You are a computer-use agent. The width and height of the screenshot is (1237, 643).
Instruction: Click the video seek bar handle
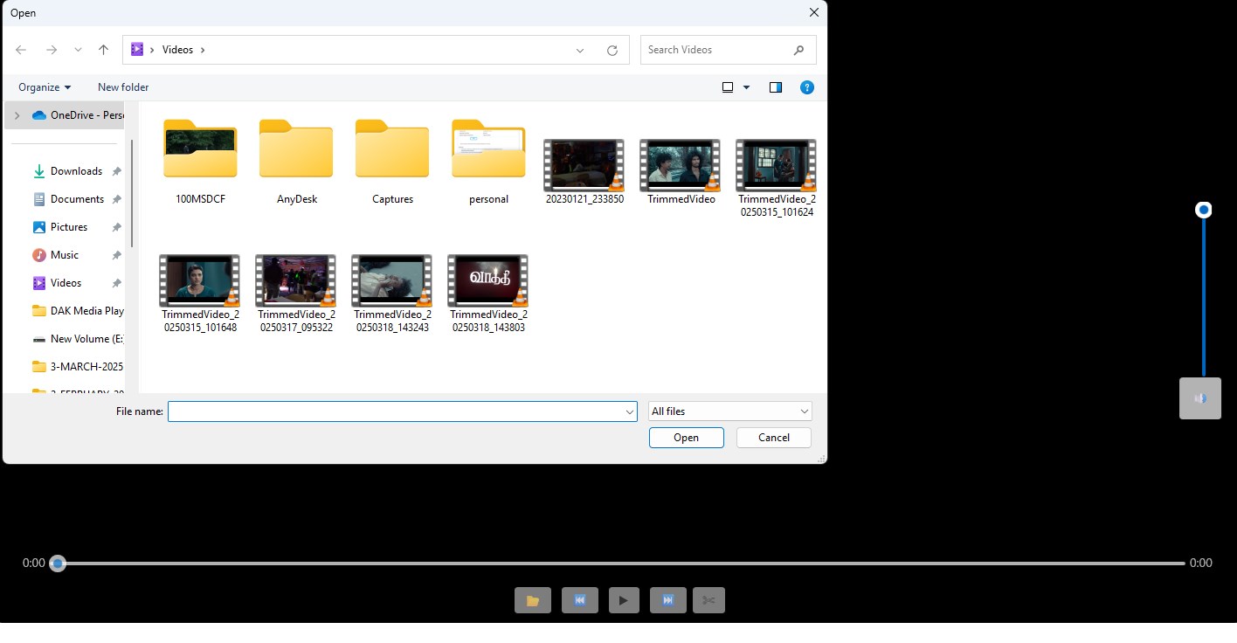58,563
